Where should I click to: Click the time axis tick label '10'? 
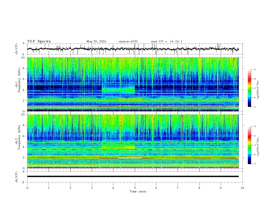242,188
